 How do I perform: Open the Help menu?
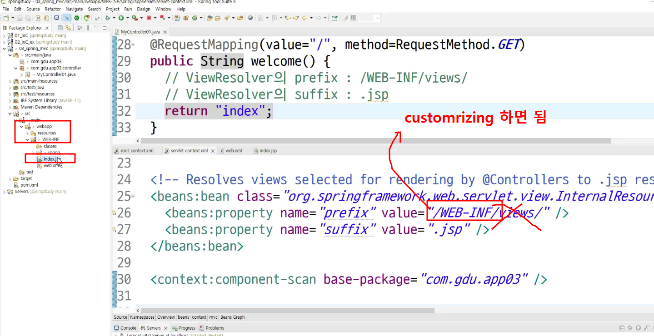click(x=181, y=9)
